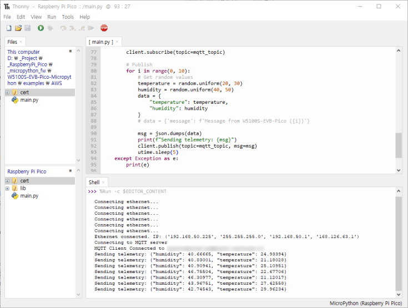Screen dimensions: 408x308
Task: Click the This computer header link
Action: click(23, 52)
